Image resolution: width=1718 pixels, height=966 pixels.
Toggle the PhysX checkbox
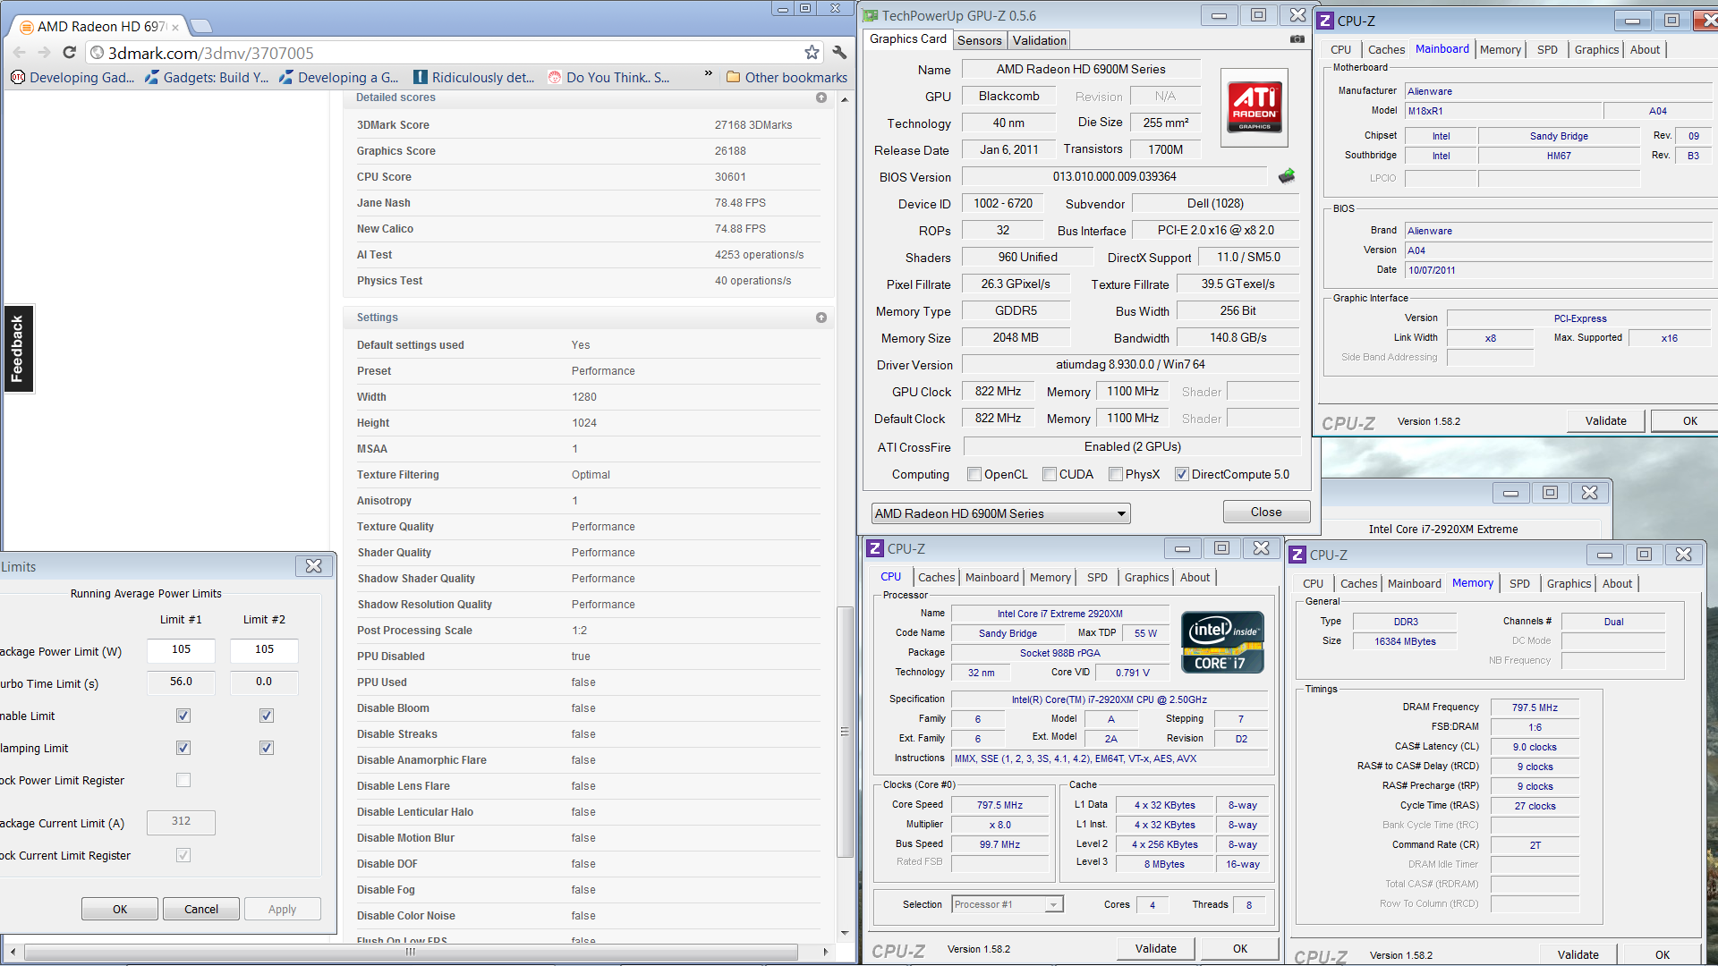pos(1115,474)
